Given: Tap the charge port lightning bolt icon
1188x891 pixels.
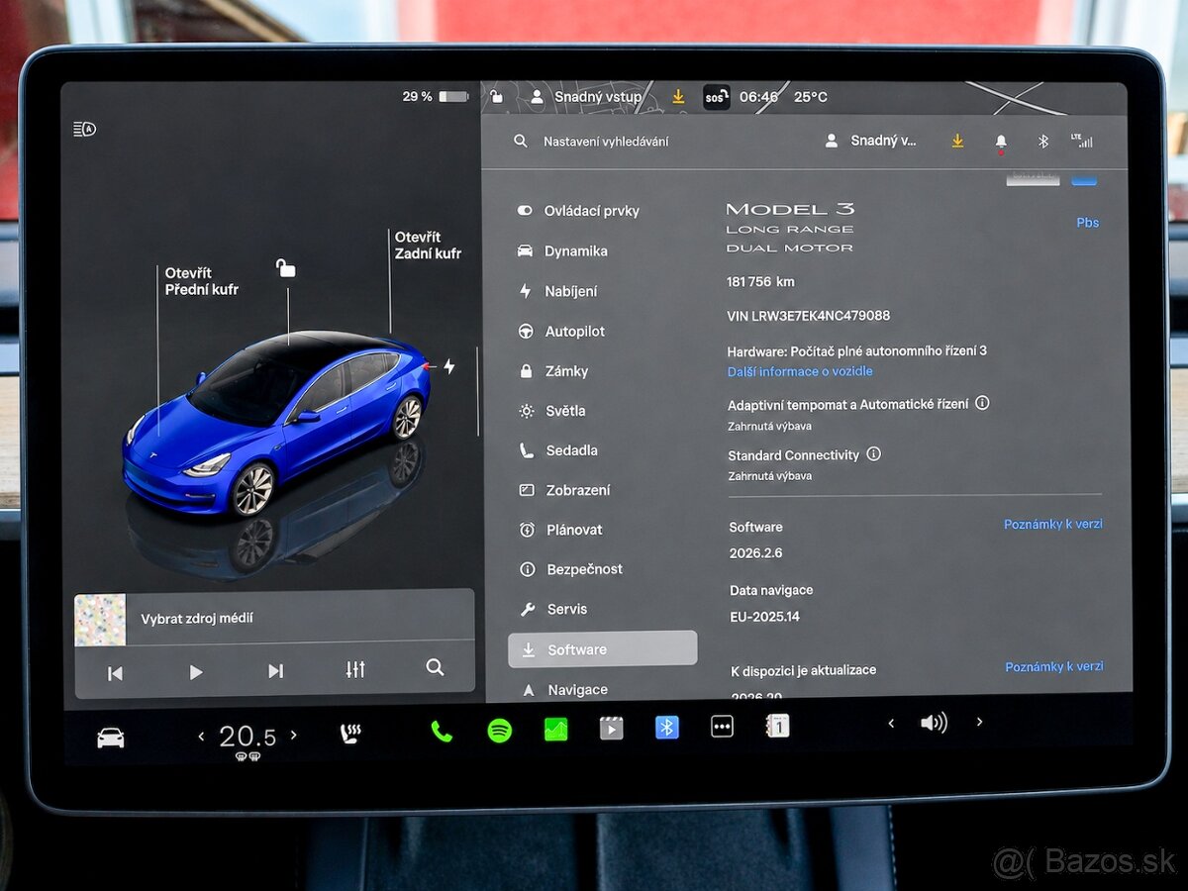Looking at the screenshot, I should point(449,367).
